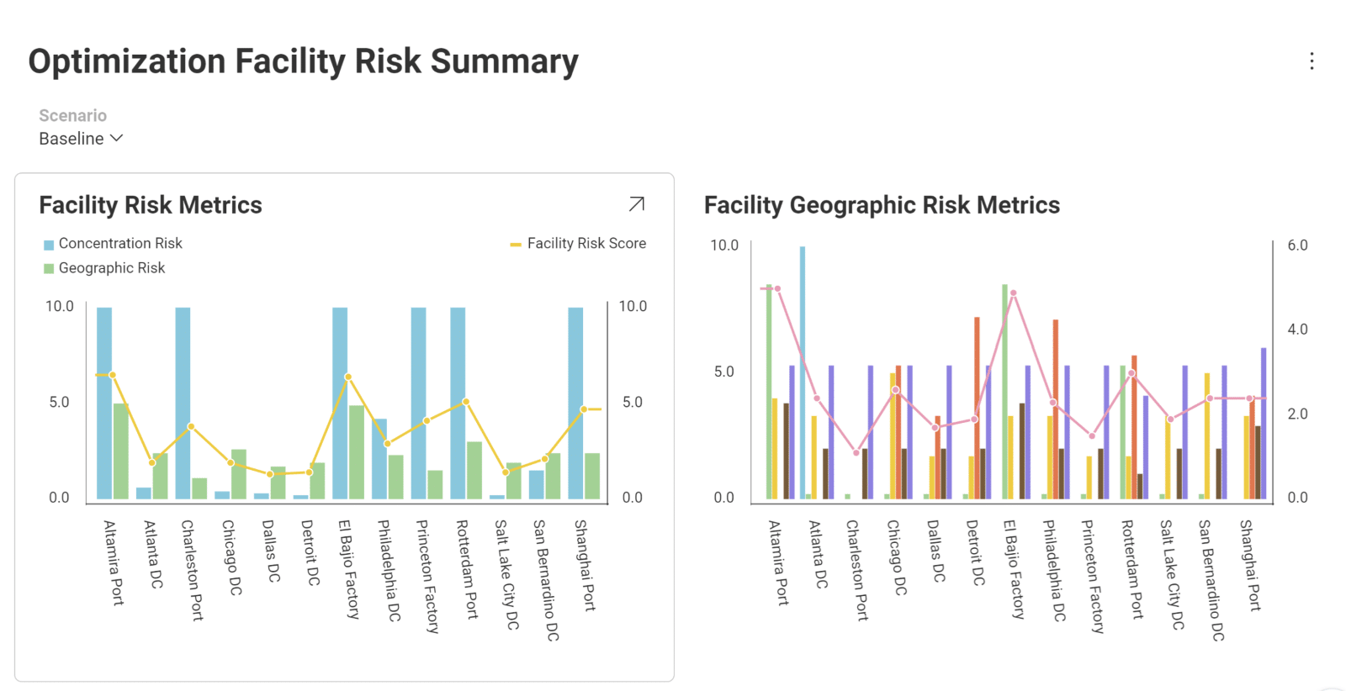This screenshot has height=691, width=1346.
Task: Open the Scenario Baseline dropdown
Action: [x=81, y=139]
